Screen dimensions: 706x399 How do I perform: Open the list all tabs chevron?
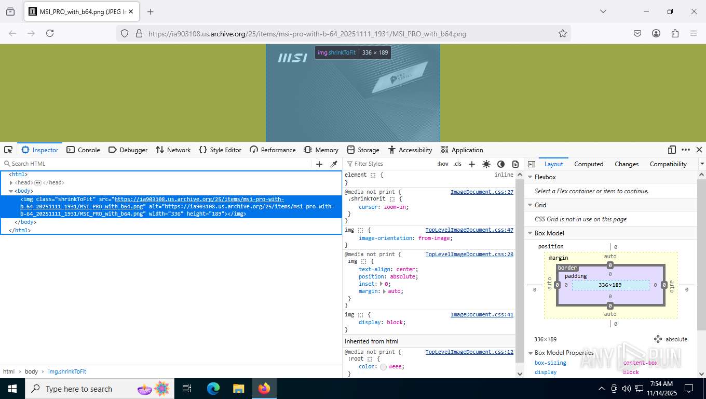click(603, 11)
